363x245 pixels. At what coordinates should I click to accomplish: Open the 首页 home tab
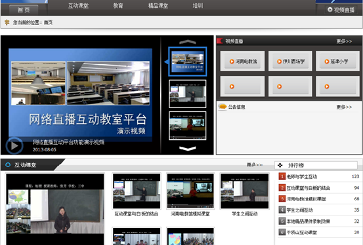point(24,10)
